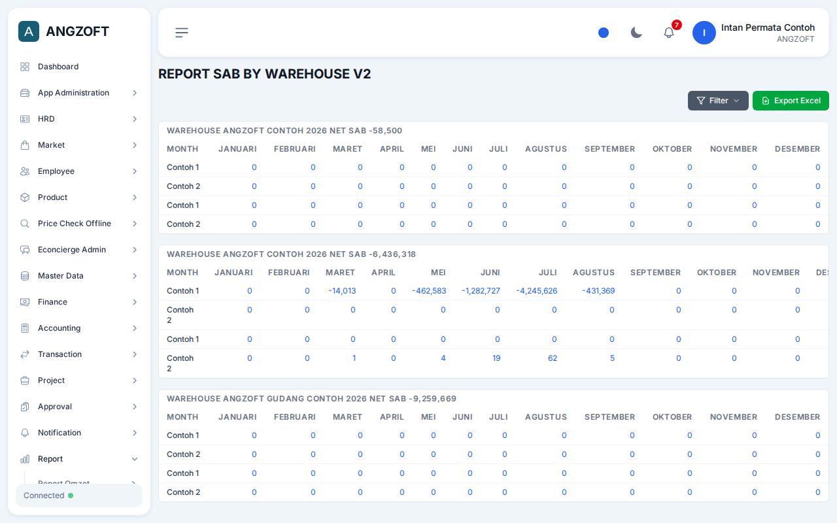Open the Dashboard menu item
Viewport: 837px width, 523px height.
(79, 67)
